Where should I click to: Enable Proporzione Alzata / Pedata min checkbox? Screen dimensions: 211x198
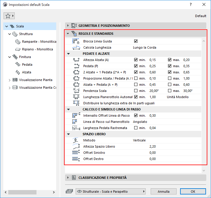[136, 78]
